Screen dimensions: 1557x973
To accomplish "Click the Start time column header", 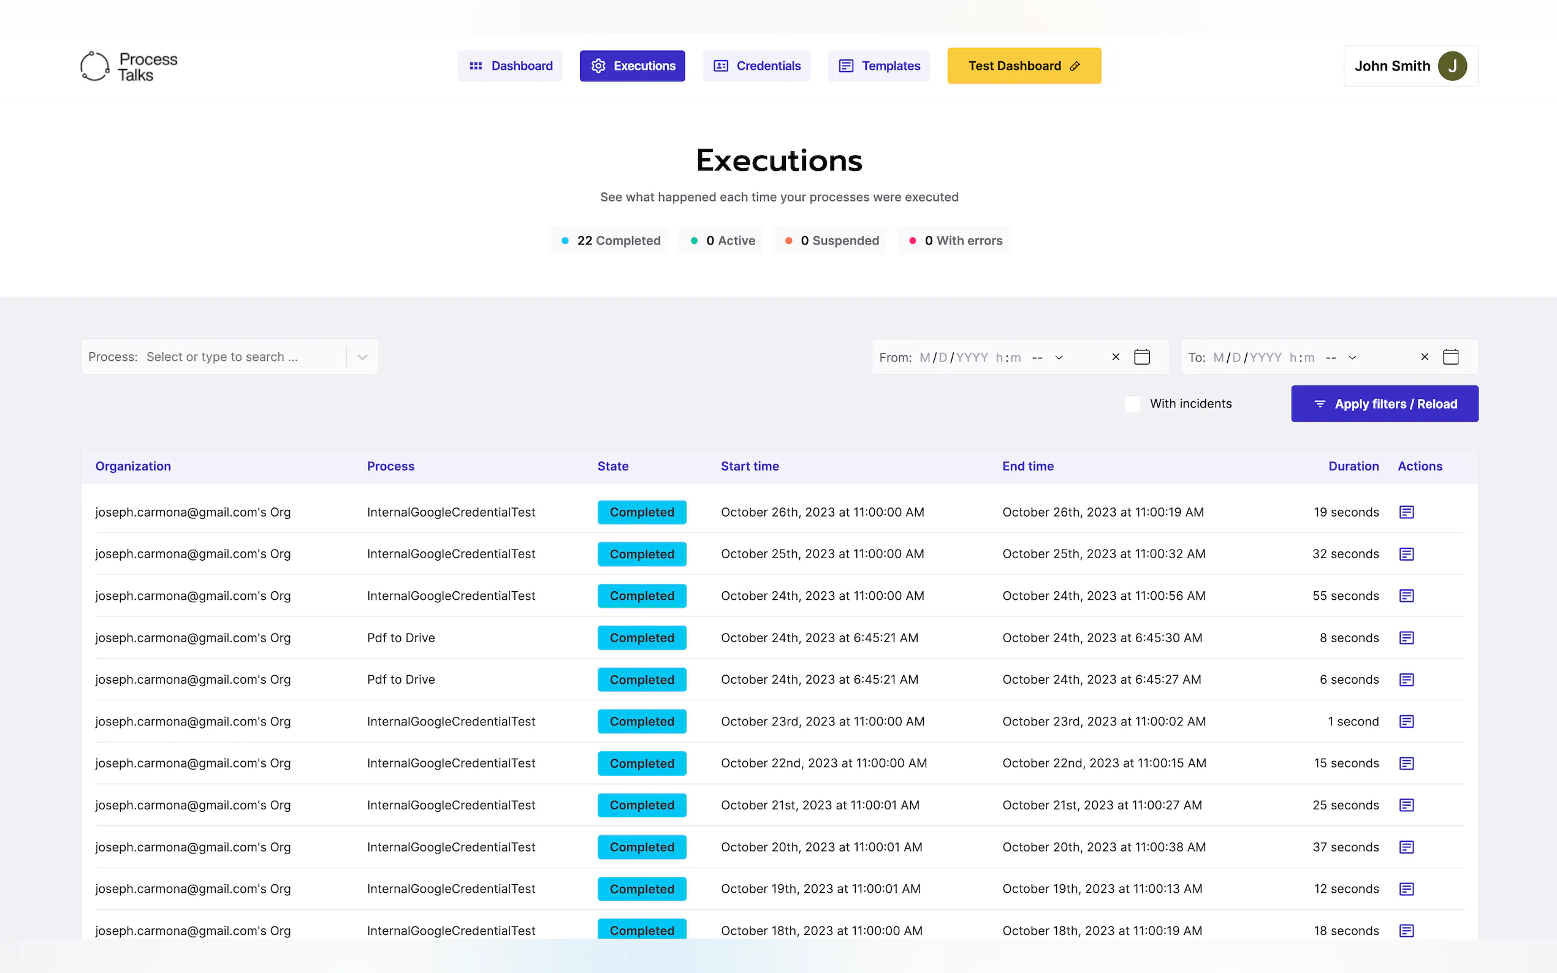I will coord(749,466).
